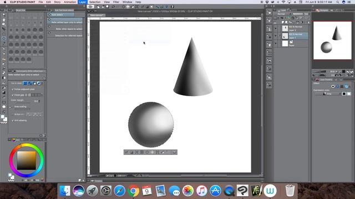
Task: Adjust the Color margin value stepper
Action: coord(39,101)
